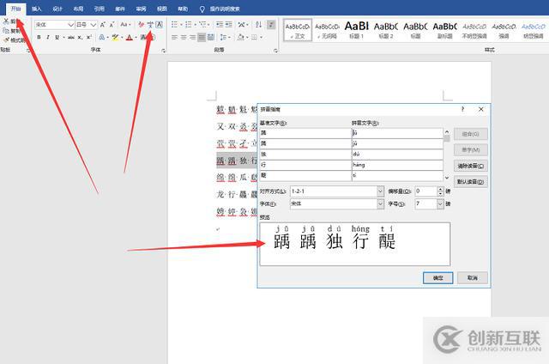This screenshot has height=364, width=549.
Task: Toggle Underline formatting
Action: coord(57,37)
